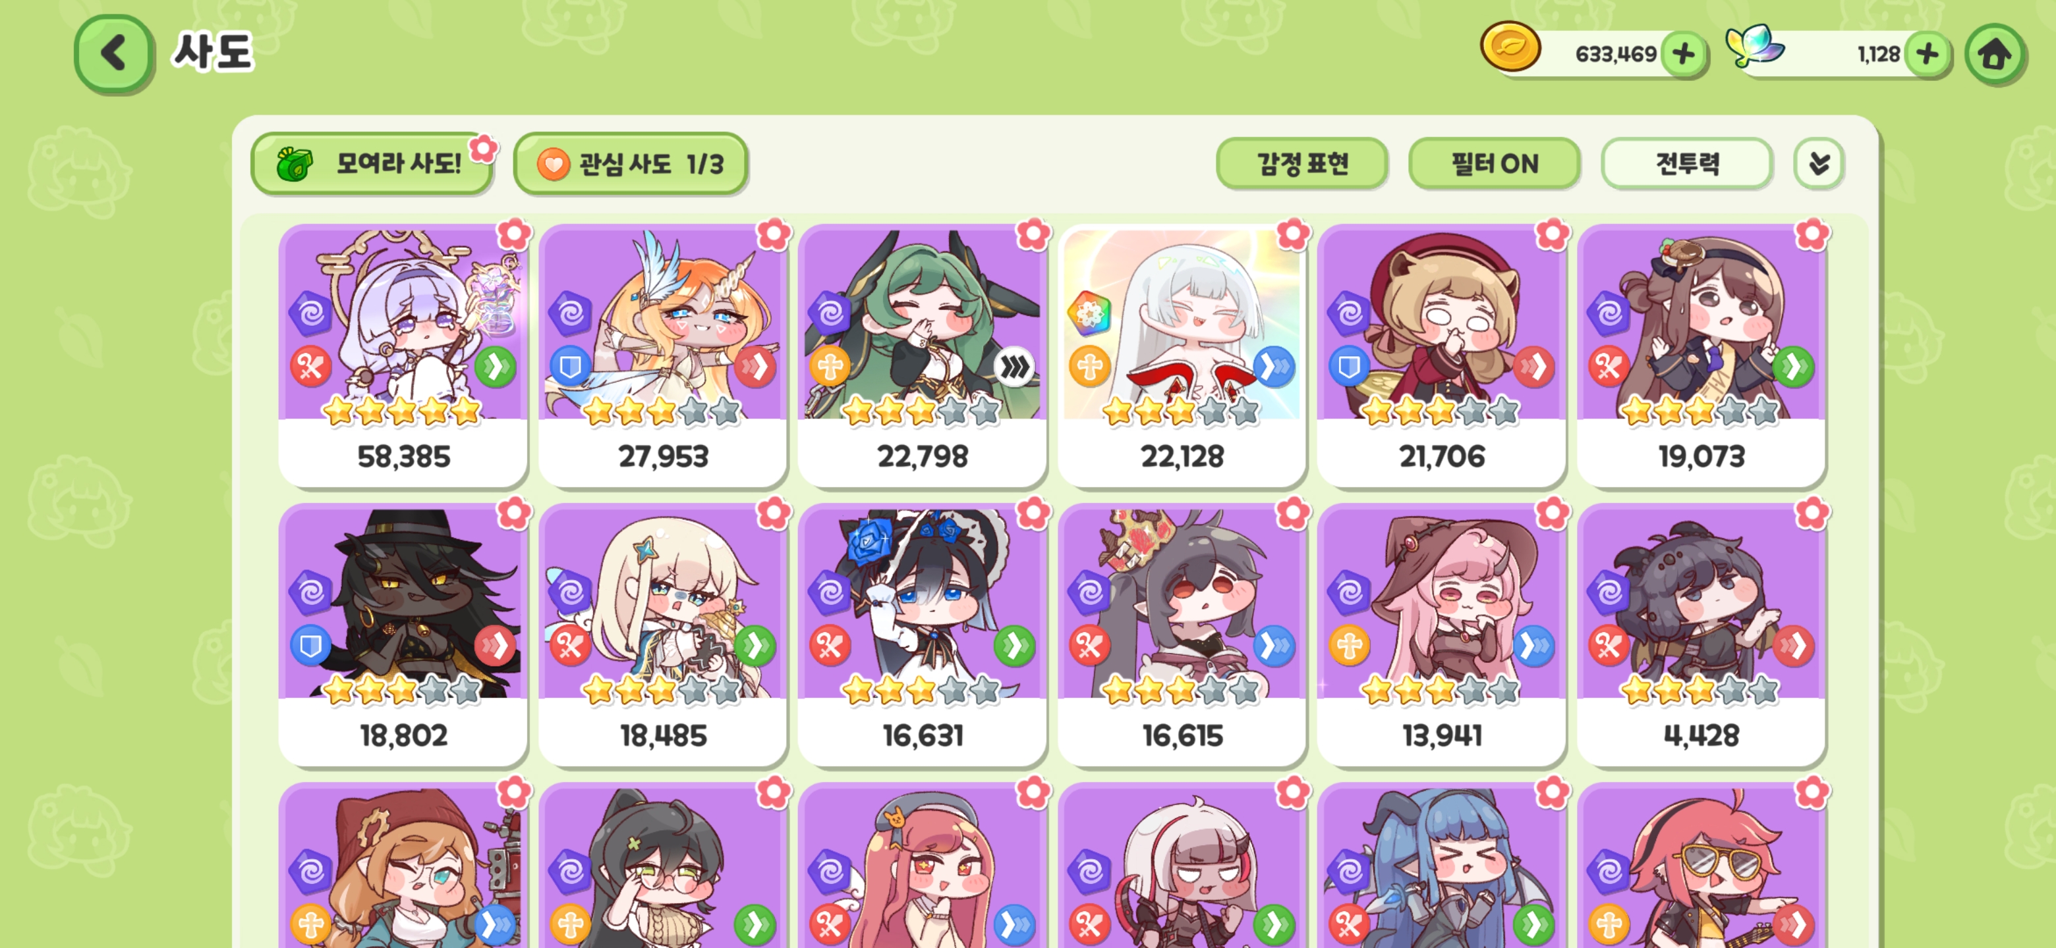Select the character card with 18,802 power
Image resolution: width=2056 pixels, height=948 pixels.
click(403, 635)
